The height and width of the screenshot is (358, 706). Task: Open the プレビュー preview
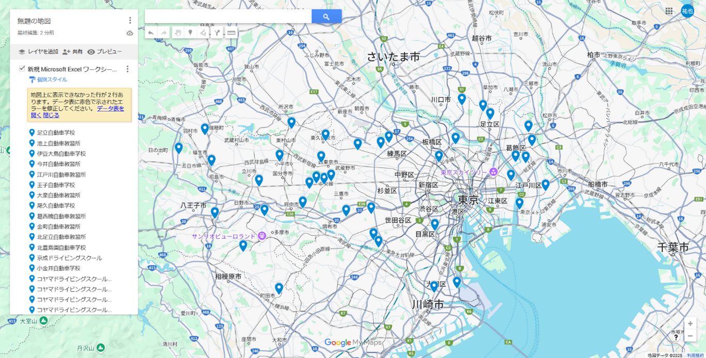tap(105, 52)
